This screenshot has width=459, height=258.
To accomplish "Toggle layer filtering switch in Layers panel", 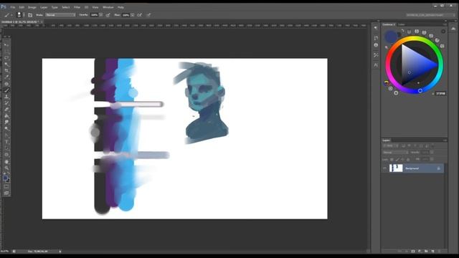I will (x=432, y=145).
